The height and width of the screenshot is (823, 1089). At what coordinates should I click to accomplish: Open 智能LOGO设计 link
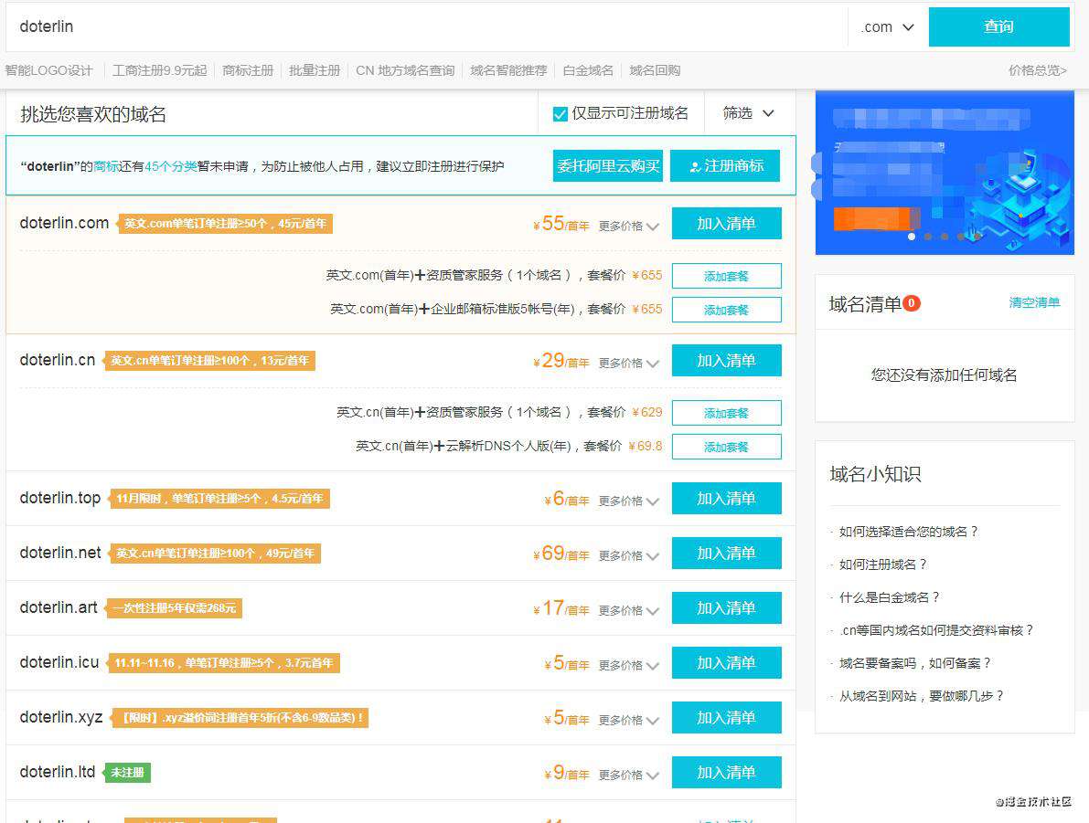pyautogui.click(x=48, y=70)
